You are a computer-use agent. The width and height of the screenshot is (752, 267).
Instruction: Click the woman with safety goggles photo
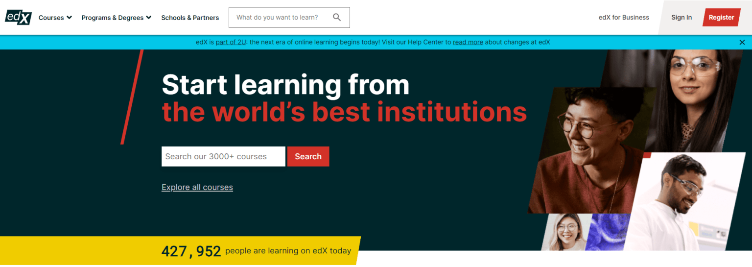coord(695,93)
